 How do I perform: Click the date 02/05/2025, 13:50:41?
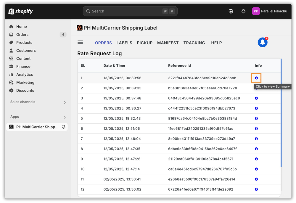[122, 179]
